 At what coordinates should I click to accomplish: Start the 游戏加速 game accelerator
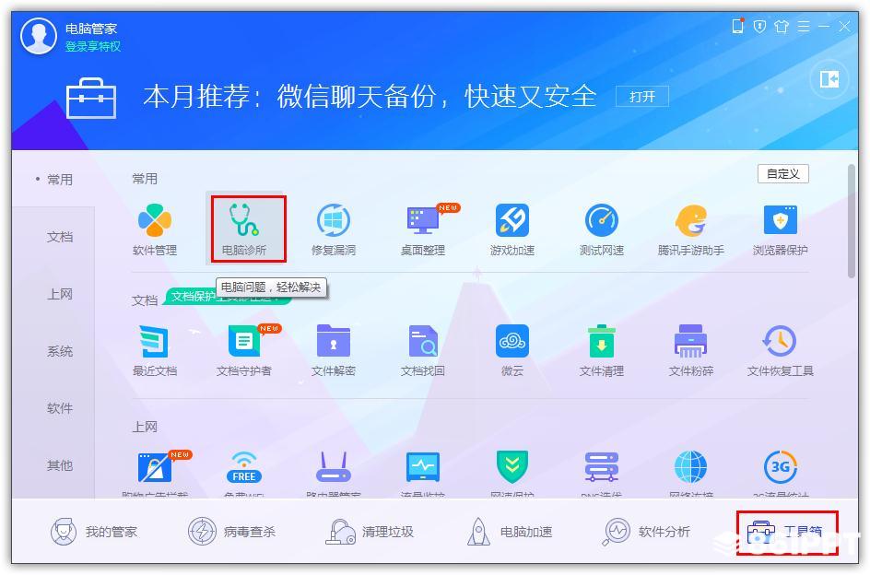click(512, 229)
